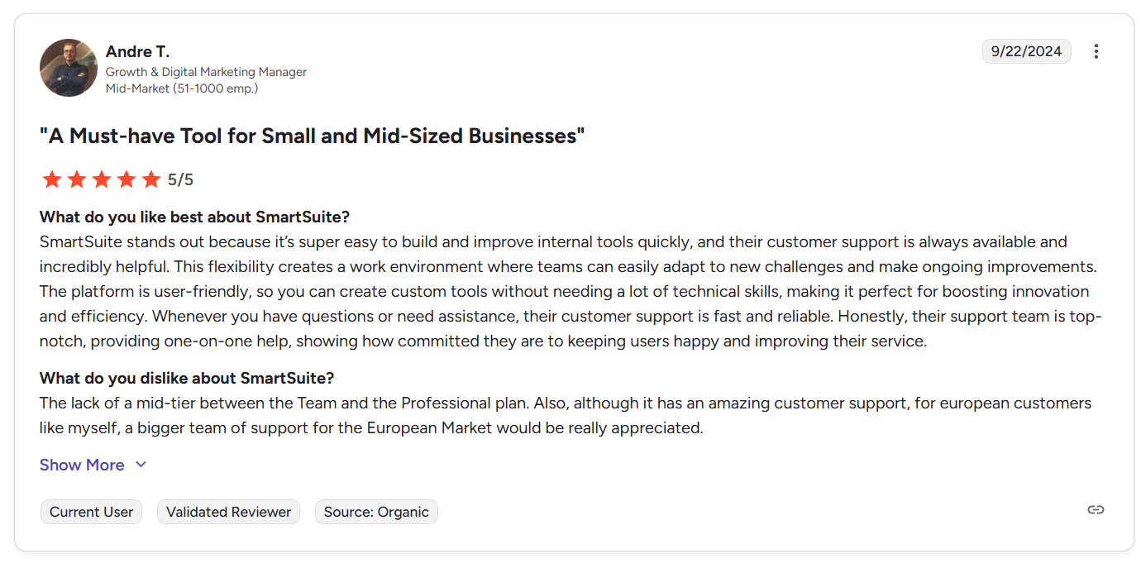1141x568 pixels.
Task: Click the "What do you dislike about SmartSuite?" heading
Action: (x=187, y=378)
